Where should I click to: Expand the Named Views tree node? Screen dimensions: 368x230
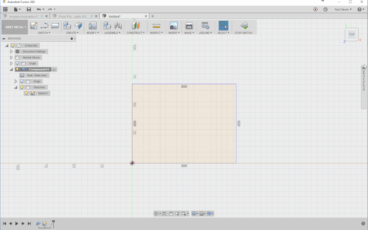(x=11, y=57)
